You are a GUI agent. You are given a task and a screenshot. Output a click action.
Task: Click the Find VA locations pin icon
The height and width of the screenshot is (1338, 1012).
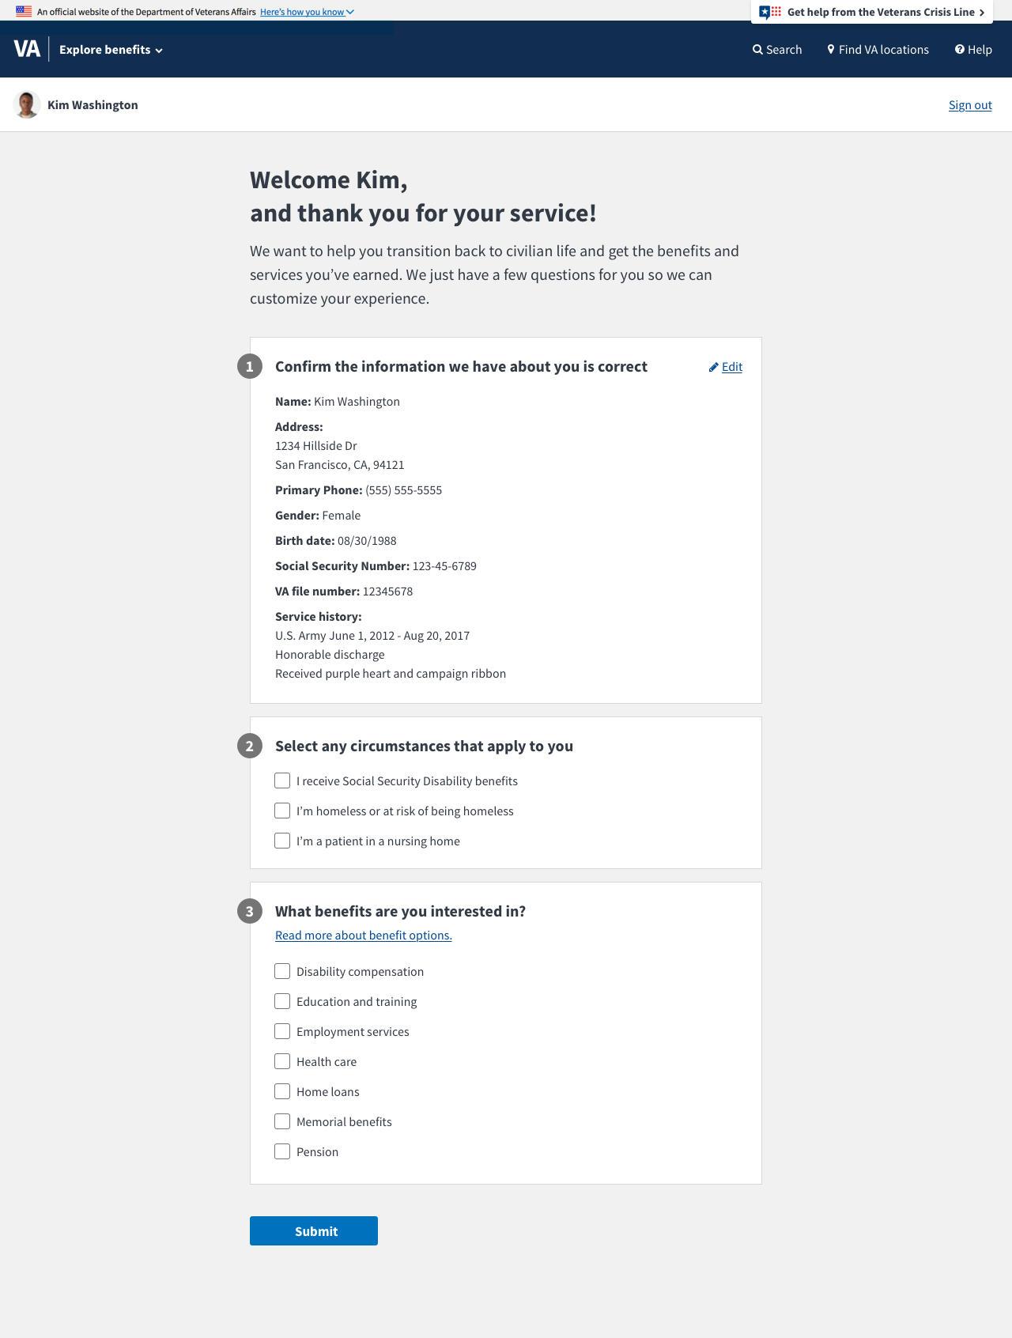831,50
